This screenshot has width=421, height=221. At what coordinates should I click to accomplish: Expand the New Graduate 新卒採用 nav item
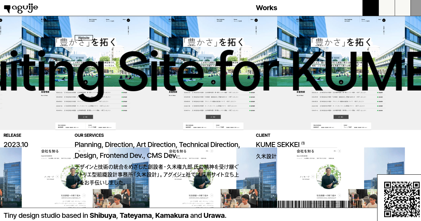pos(220,20)
